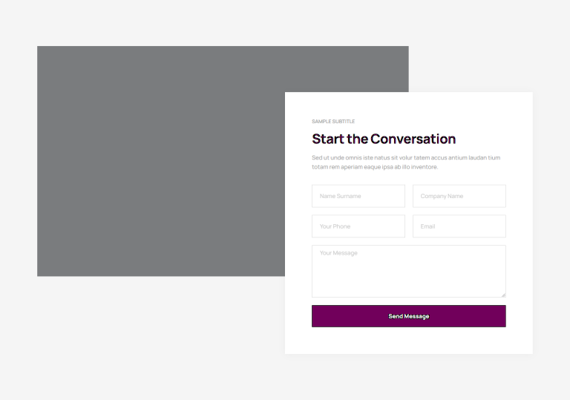Click the Start the Conversation heading

point(384,139)
